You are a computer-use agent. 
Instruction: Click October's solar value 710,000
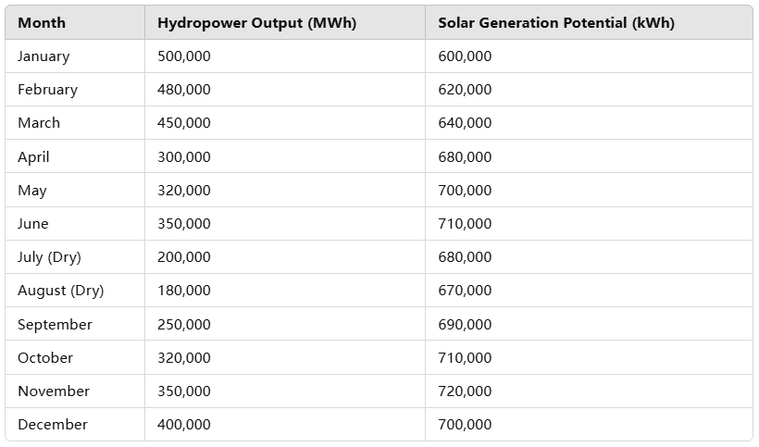point(465,357)
